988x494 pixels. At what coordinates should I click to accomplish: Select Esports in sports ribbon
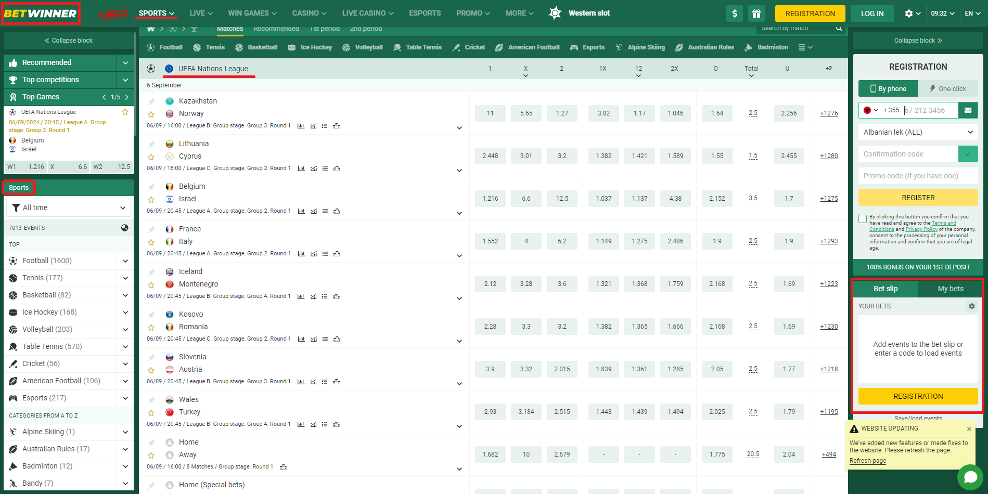tap(587, 47)
